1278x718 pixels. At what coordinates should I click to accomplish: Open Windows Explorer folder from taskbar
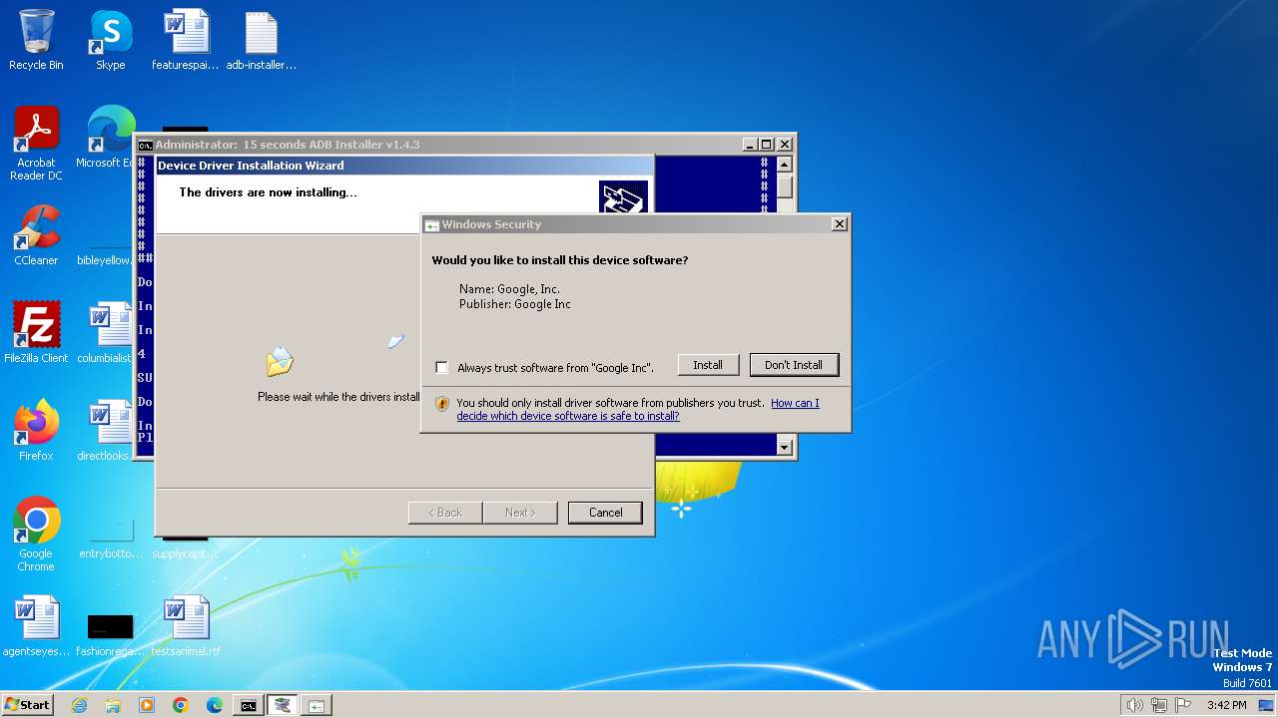coord(113,705)
